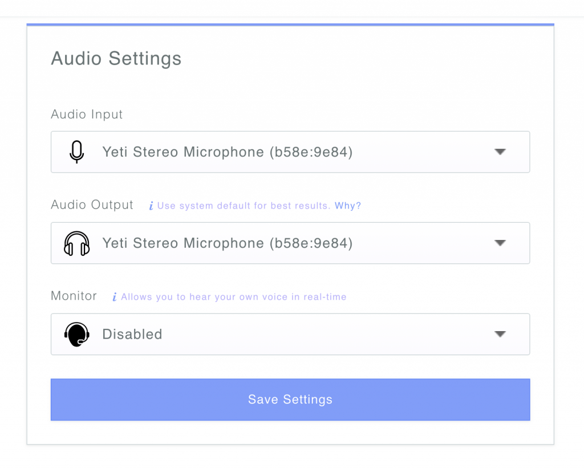The width and height of the screenshot is (584, 469).
Task: Expand the Monitor dropdown arrow
Action: click(500, 335)
